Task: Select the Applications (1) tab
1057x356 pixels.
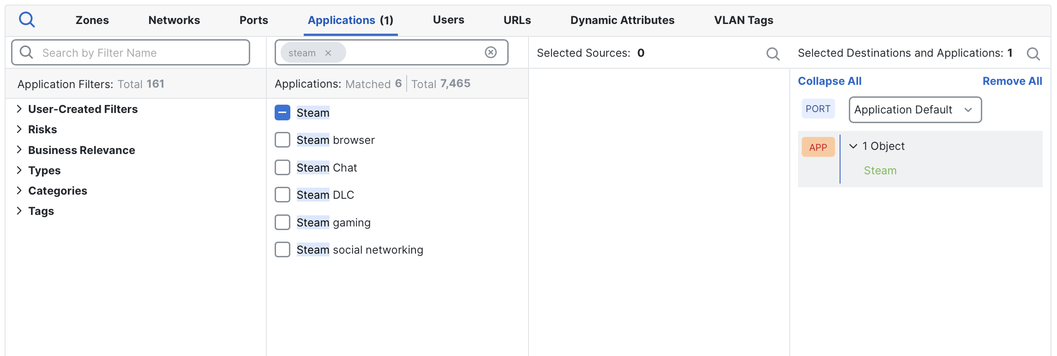Action: tap(350, 20)
